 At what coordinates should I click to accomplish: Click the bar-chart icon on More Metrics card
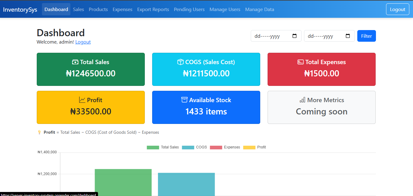[x=302, y=100]
